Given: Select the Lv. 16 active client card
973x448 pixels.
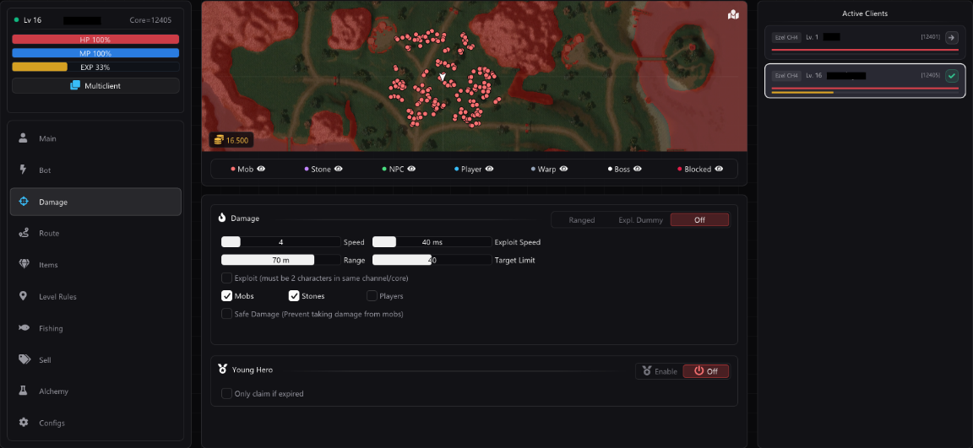Looking at the screenshot, I should [x=865, y=80].
